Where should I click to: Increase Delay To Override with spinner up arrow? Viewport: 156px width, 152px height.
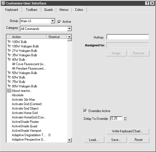[125, 118]
